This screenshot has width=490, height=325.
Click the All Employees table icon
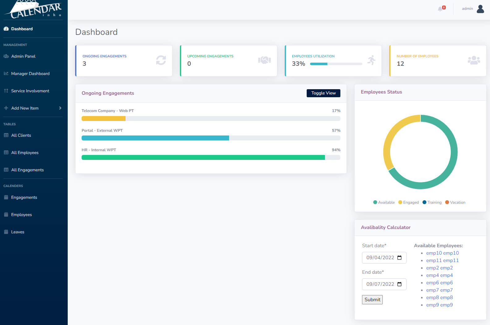pos(6,152)
